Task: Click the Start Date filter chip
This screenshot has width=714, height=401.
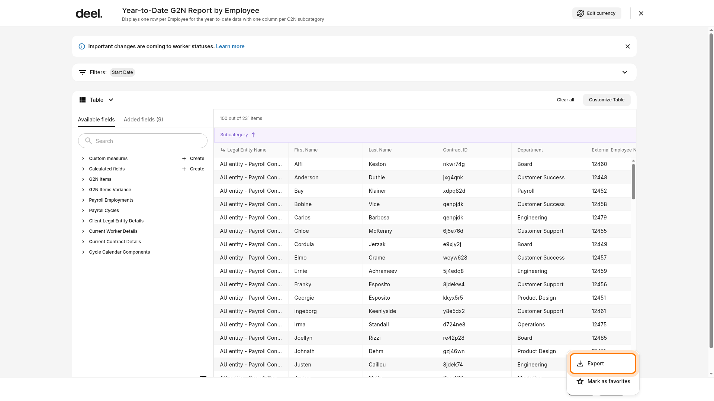Action: click(x=122, y=72)
